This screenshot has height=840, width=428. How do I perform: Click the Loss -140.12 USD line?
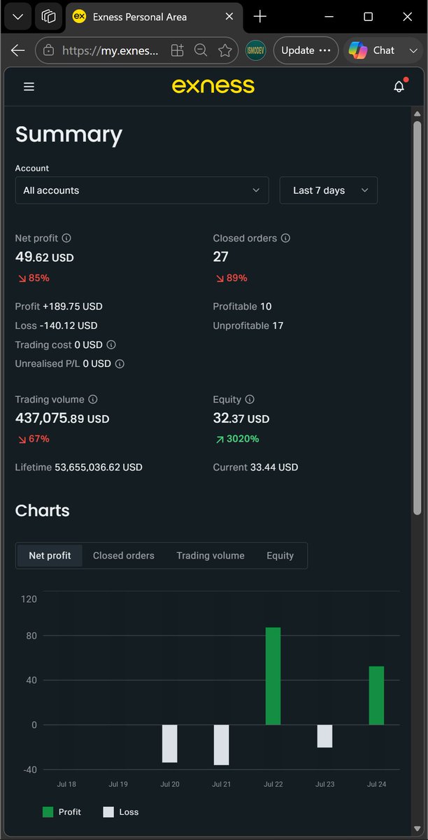[57, 325]
